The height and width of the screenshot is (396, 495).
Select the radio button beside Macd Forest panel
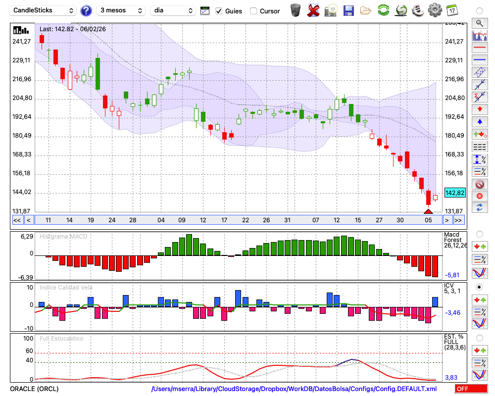tap(479, 234)
